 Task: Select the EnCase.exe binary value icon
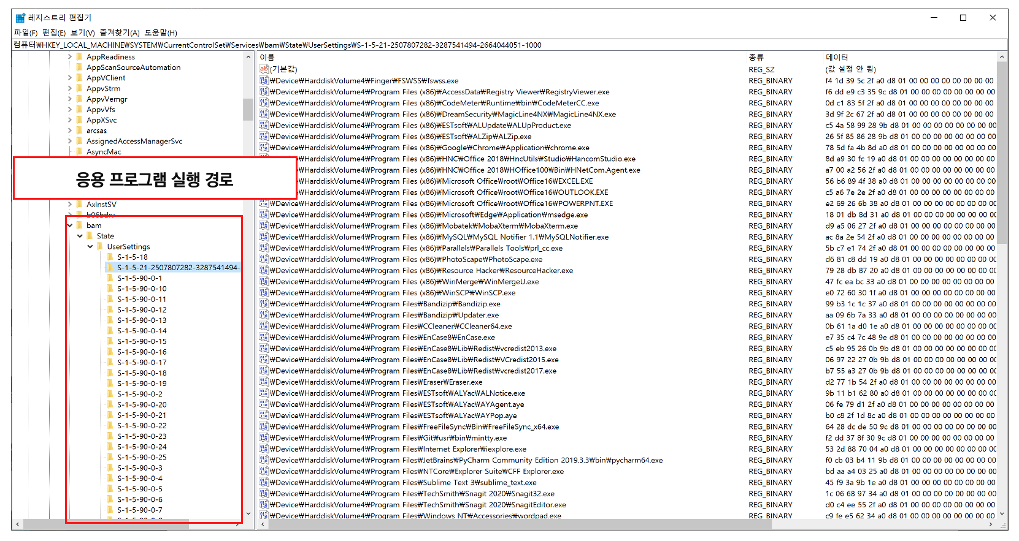click(x=264, y=337)
